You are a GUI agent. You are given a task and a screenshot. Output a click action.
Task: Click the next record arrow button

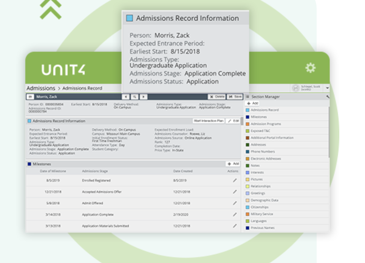pyautogui.click(x=143, y=97)
